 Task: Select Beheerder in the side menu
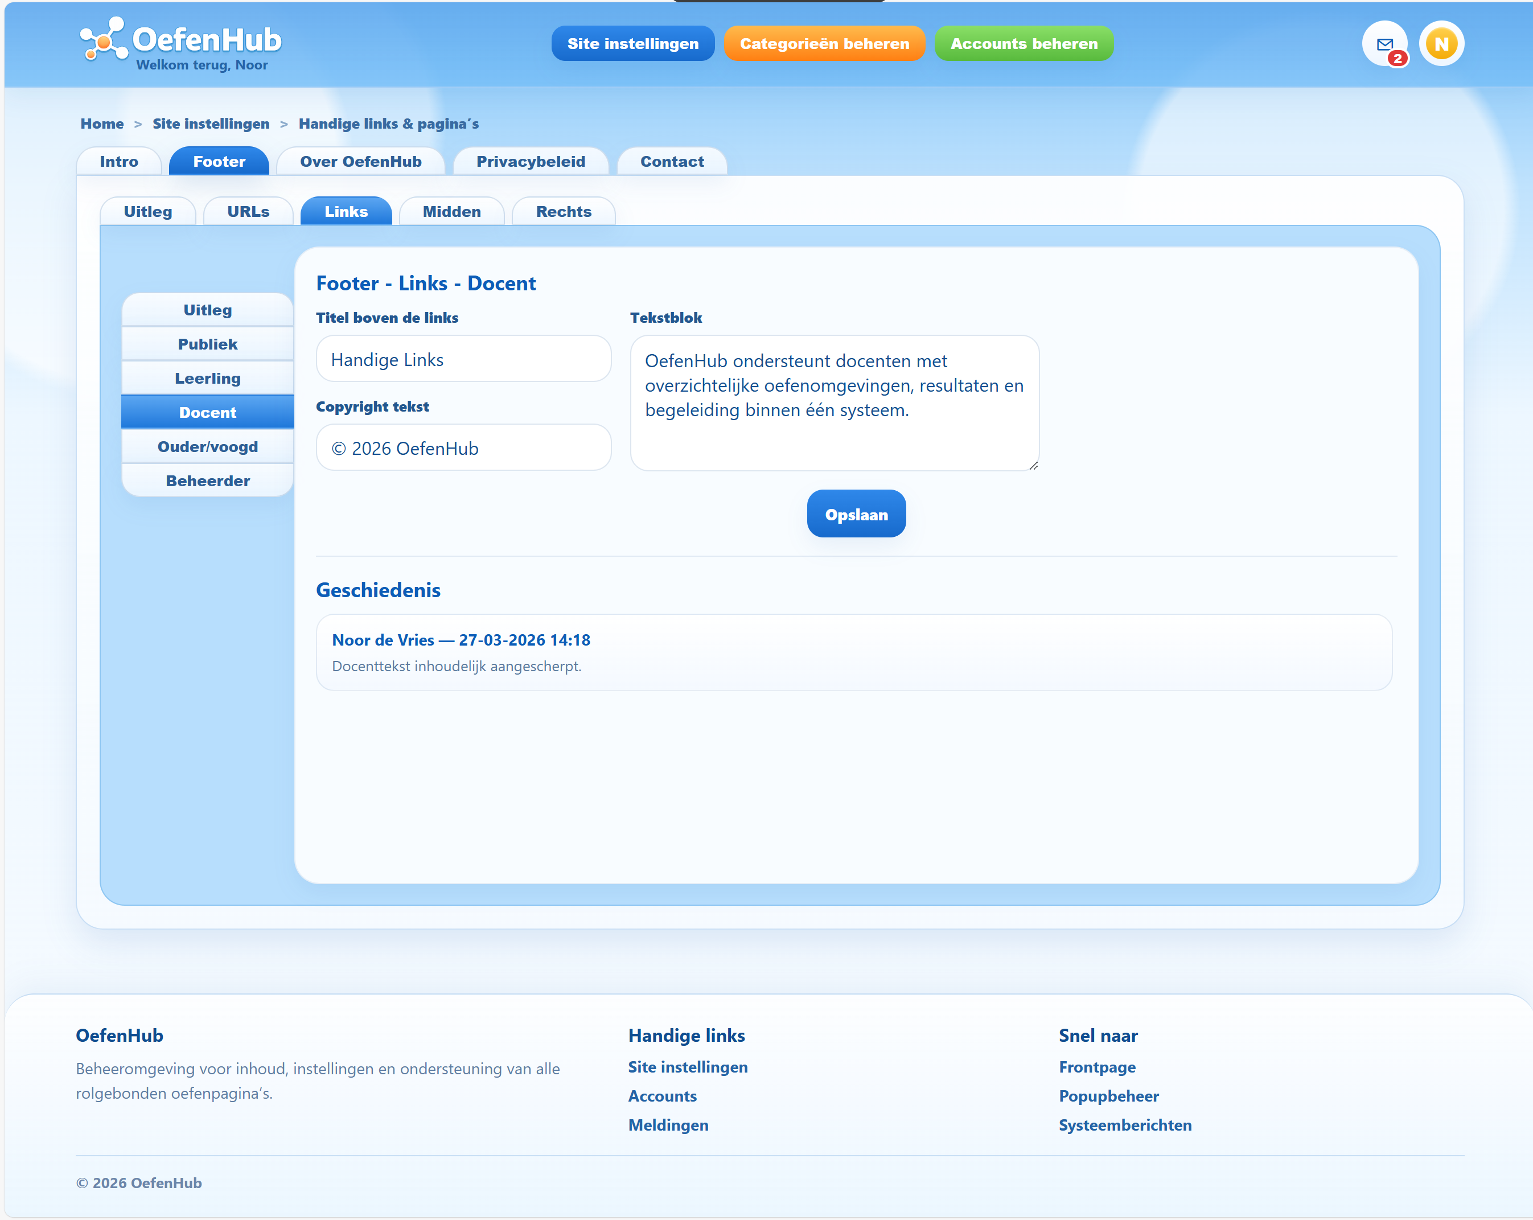click(208, 480)
